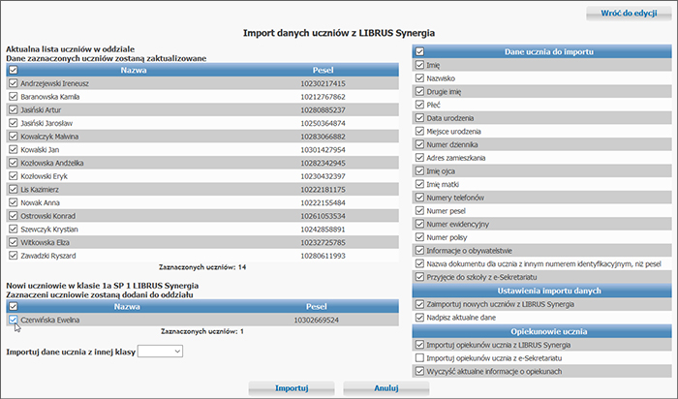This screenshot has width=678, height=399.
Task: Toggle checkbox for Kowalski Jan
Action: click(13, 150)
